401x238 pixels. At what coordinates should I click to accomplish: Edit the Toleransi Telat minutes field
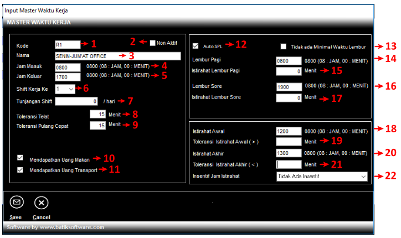(97, 114)
